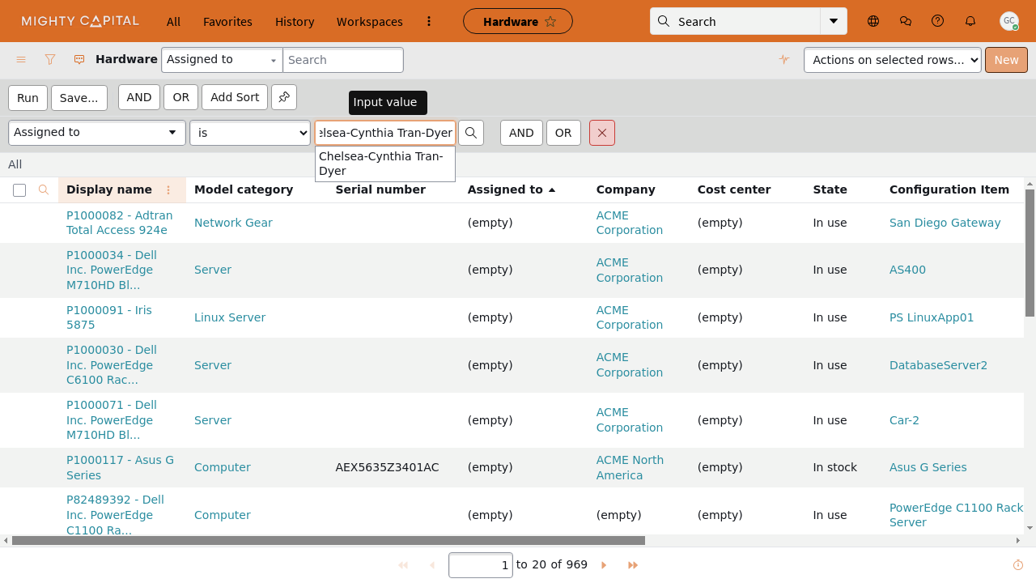The image size is (1036, 583).
Task: Click the list search text box
Action: 342,60
